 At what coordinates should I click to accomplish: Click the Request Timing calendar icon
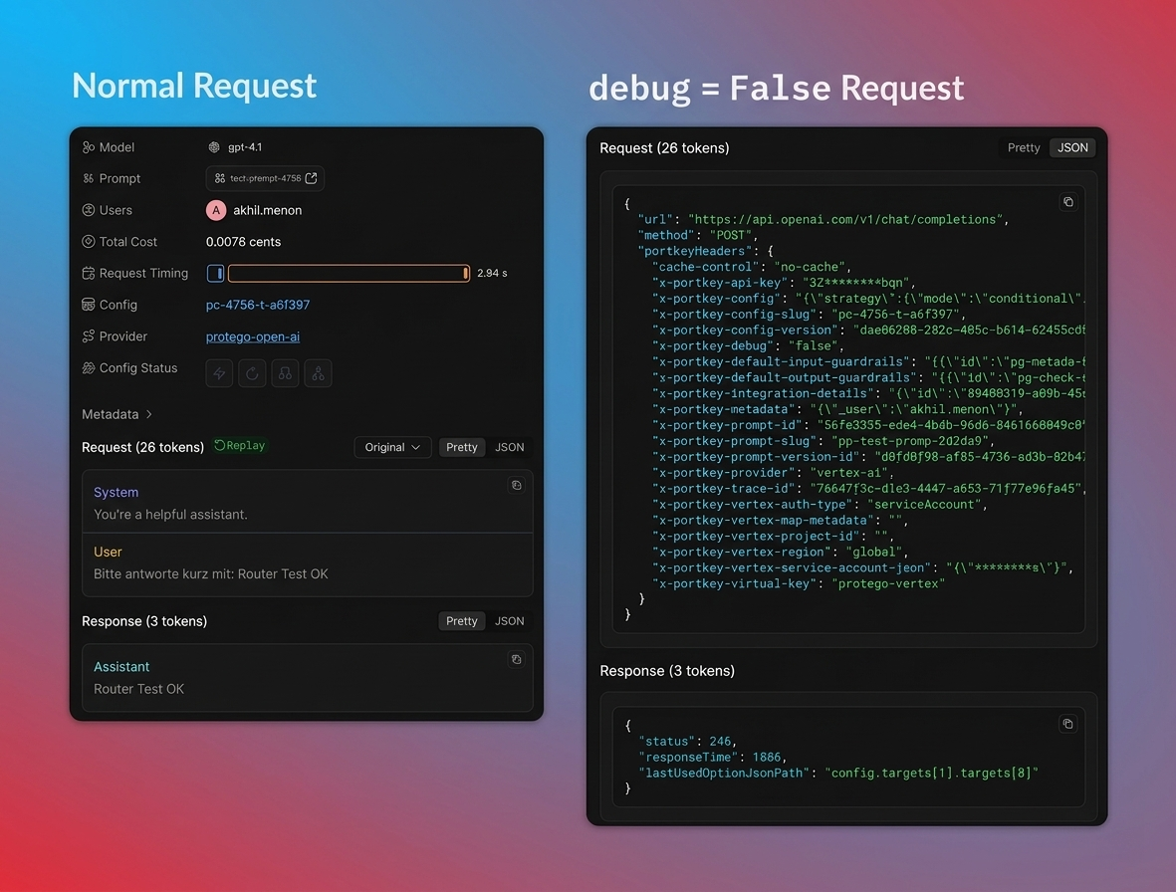click(89, 273)
